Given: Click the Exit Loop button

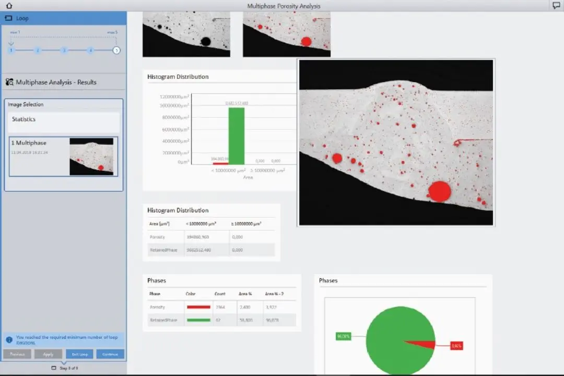Looking at the screenshot, I should pyautogui.click(x=79, y=354).
